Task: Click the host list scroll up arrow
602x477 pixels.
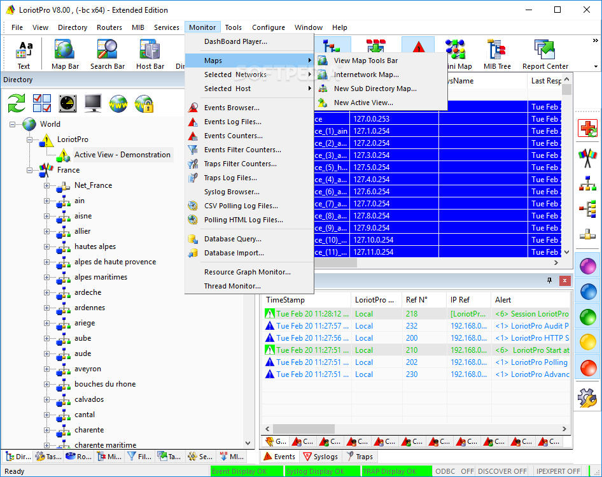Action: pos(566,79)
